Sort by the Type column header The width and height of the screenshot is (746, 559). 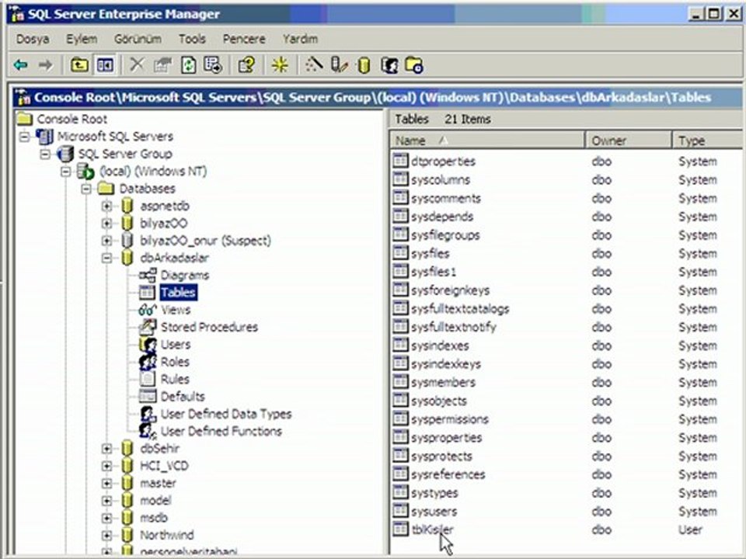pos(708,141)
